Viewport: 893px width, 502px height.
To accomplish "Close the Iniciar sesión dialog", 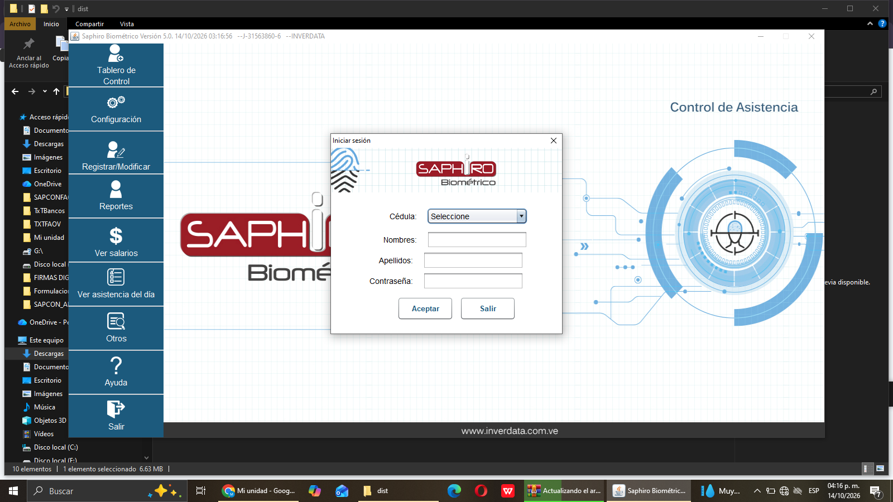I will pos(554,141).
